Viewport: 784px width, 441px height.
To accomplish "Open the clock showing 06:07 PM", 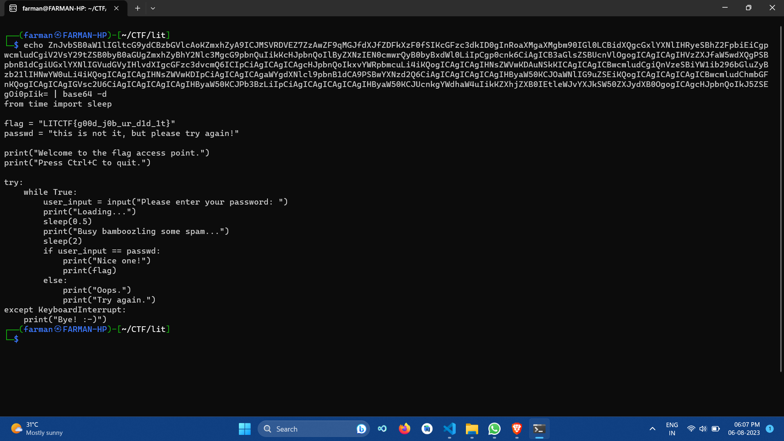I will 744,429.
